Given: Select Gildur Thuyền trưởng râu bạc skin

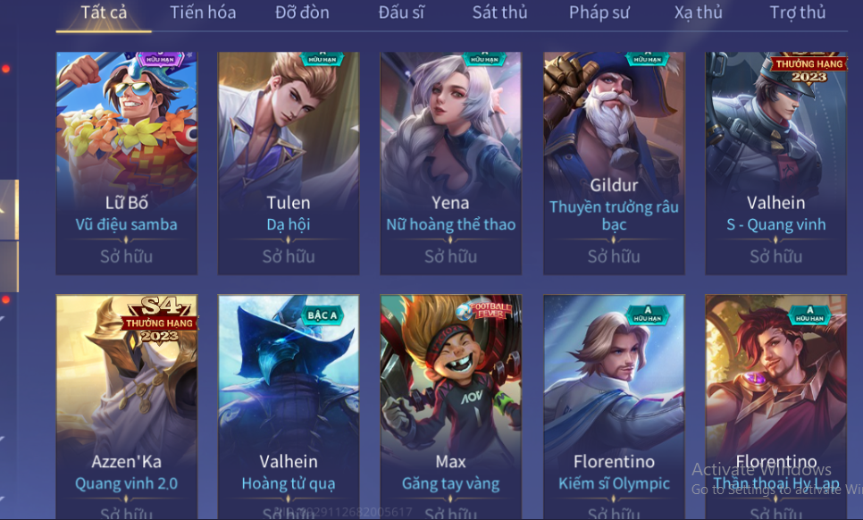Looking at the screenshot, I should point(614,164).
